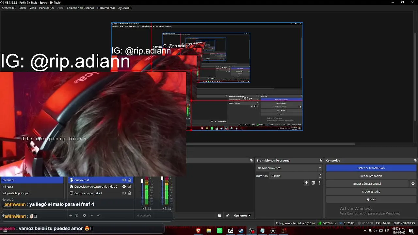418x235 pixels.
Task: Click Iniciar Grabación to start recording
Action: point(371,176)
